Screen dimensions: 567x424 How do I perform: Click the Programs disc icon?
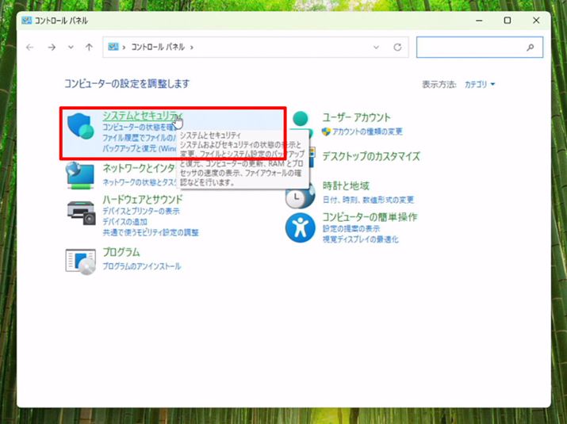pyautogui.click(x=81, y=262)
